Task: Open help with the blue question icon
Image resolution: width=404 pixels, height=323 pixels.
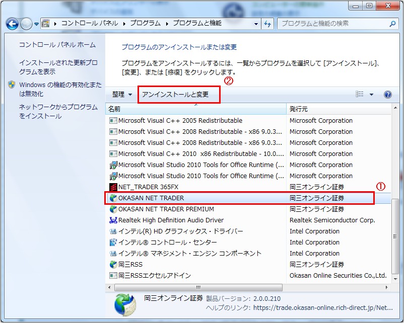Action: tap(387, 95)
